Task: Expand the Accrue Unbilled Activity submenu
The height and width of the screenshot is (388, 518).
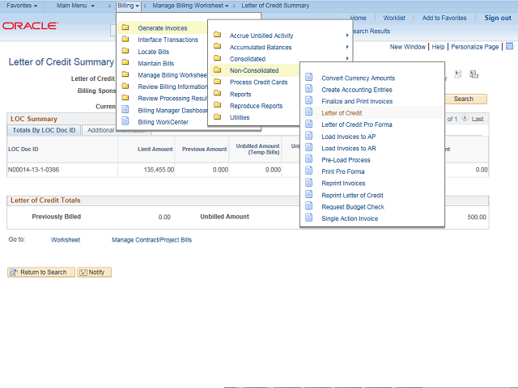Action: [x=261, y=36]
